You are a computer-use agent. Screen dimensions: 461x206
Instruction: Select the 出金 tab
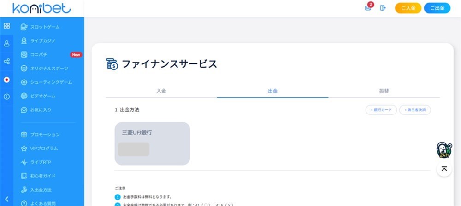click(x=272, y=91)
